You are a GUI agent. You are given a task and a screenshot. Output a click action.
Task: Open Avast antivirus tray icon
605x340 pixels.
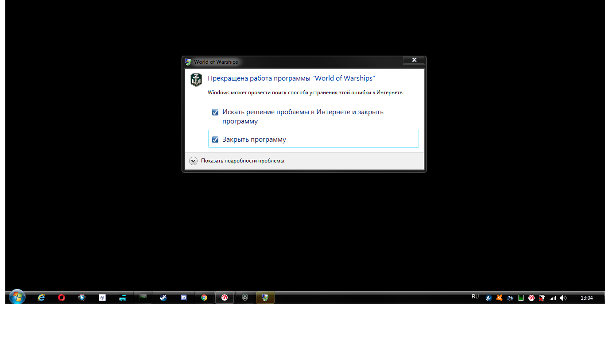tap(499, 298)
